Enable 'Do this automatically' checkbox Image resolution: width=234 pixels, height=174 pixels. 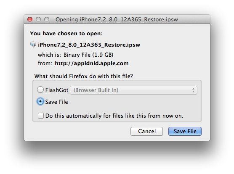pyautogui.click(x=41, y=116)
